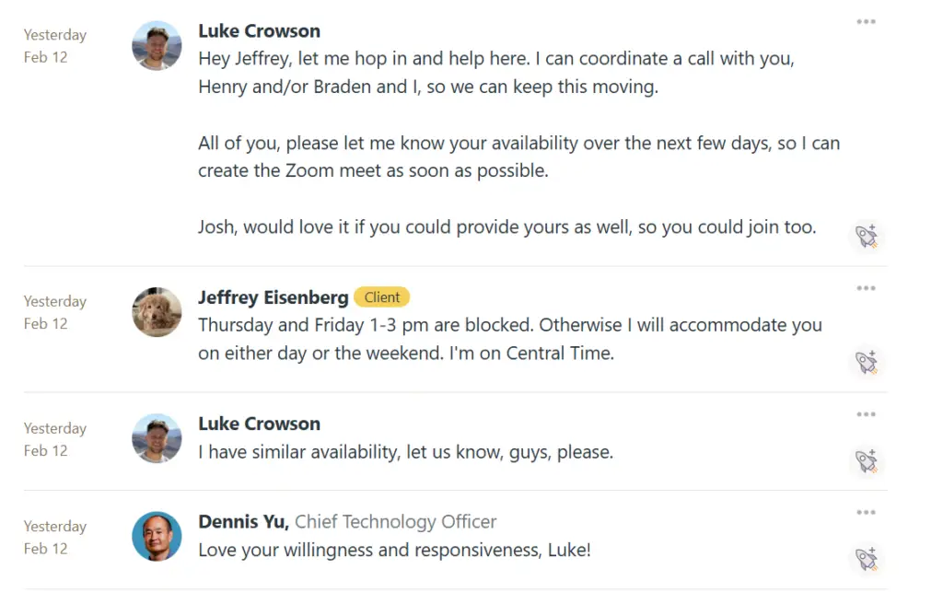Click rocket boost icon on Dennis Yu's message
943x592 pixels.
point(867,558)
